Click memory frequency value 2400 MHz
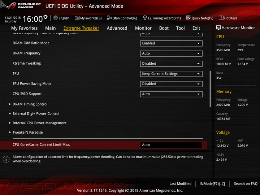The image size is (260, 195). coord(223,105)
